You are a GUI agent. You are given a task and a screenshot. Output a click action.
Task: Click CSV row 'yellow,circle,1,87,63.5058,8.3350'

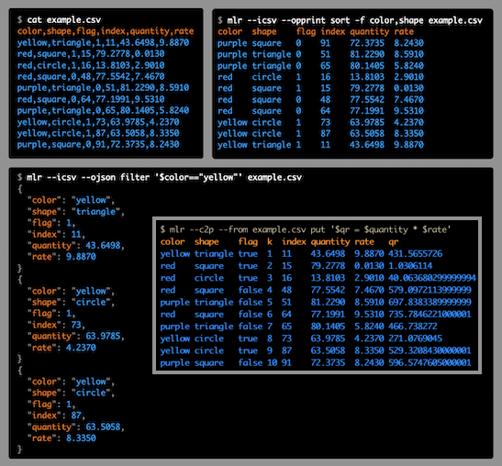point(98,133)
